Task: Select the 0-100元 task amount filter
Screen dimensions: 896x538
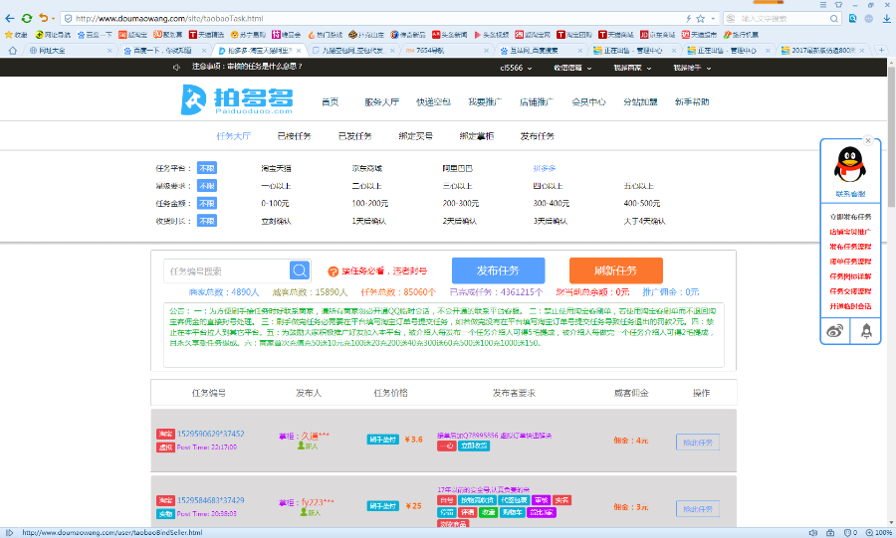Action: click(274, 203)
